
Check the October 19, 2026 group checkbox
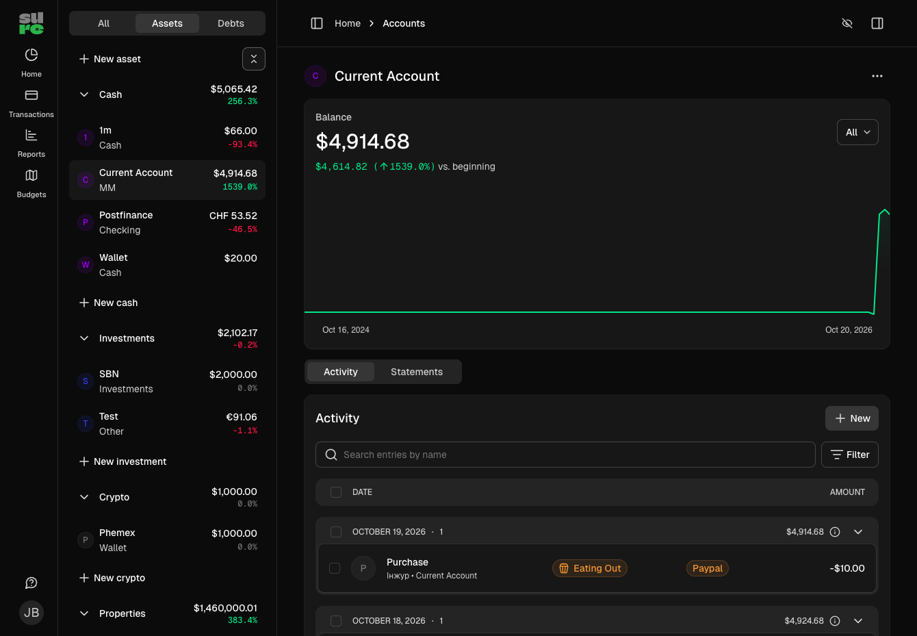pyautogui.click(x=336, y=532)
